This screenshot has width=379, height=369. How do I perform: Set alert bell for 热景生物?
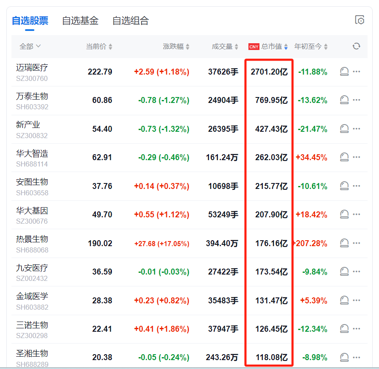[x=344, y=243]
